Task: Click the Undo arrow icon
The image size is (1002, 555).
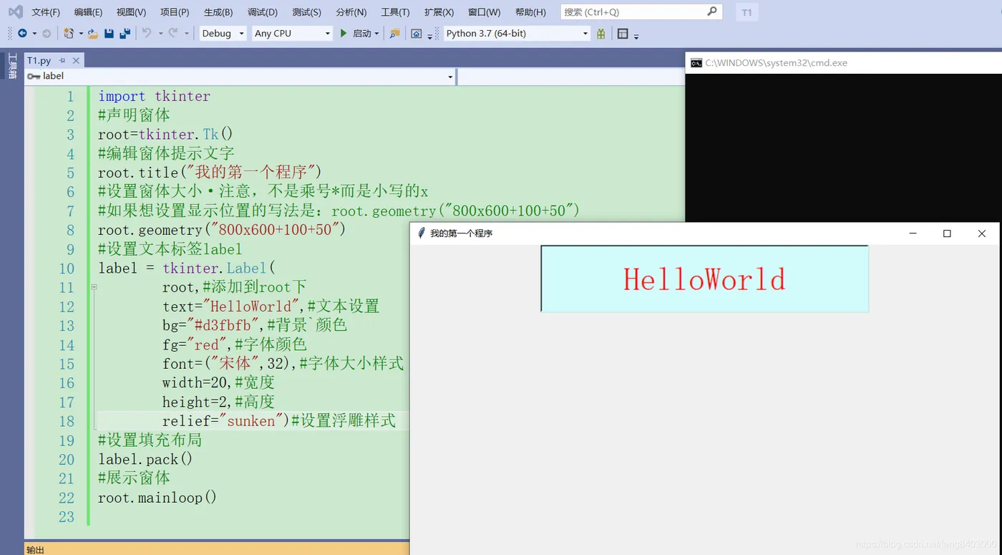Action: 147,34
